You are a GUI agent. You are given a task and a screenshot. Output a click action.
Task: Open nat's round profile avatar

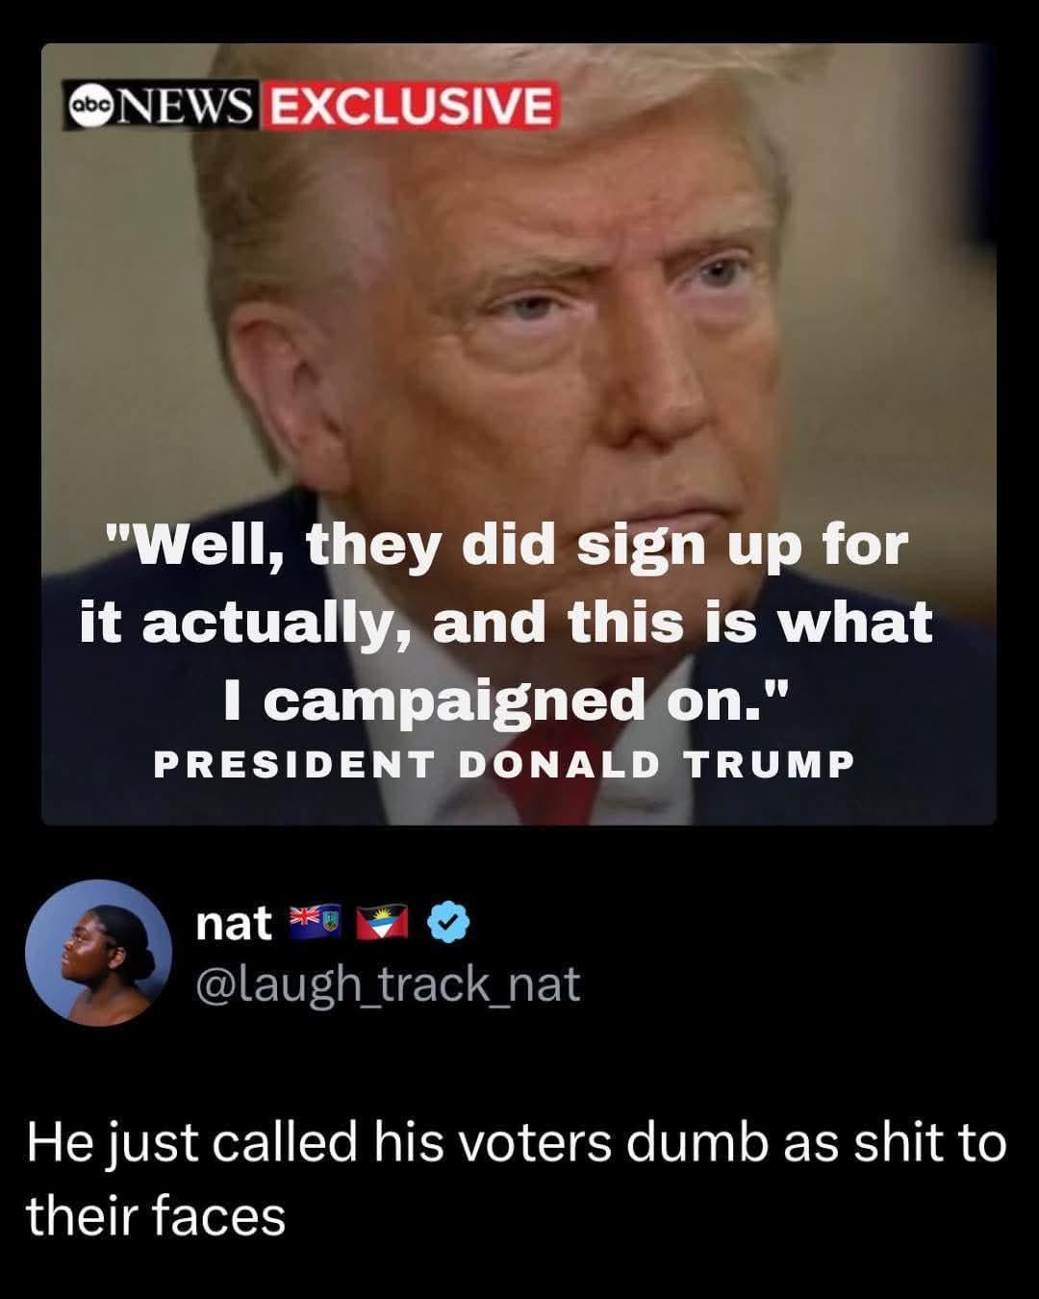pyautogui.click(x=98, y=953)
